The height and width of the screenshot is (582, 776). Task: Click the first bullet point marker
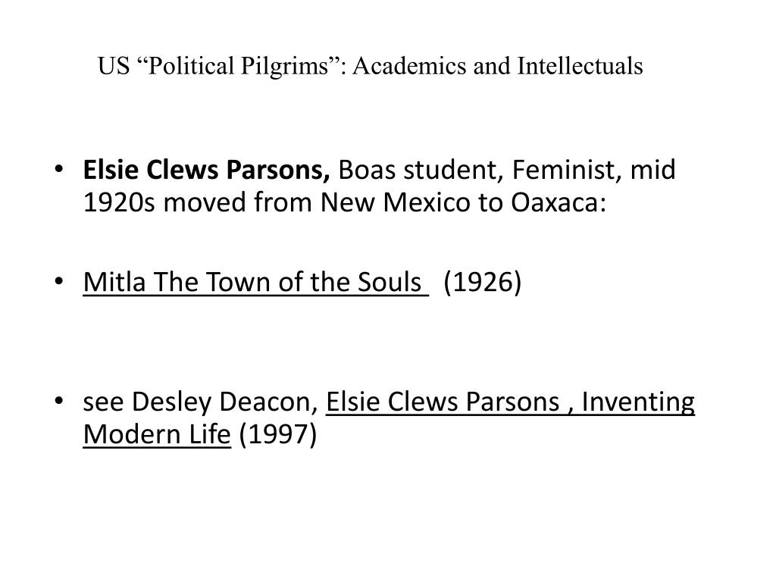(x=59, y=169)
